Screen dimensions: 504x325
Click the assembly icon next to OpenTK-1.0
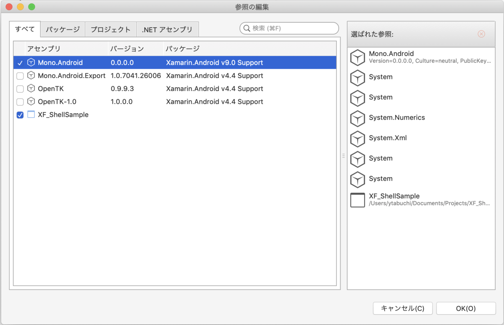click(x=31, y=102)
